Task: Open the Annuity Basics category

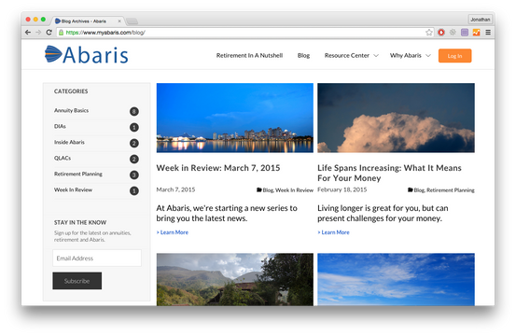Action: tap(72, 110)
